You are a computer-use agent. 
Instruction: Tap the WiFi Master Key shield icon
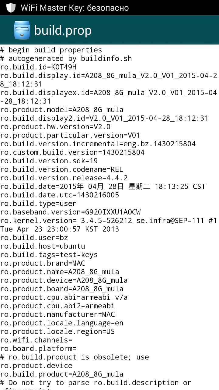11,8
